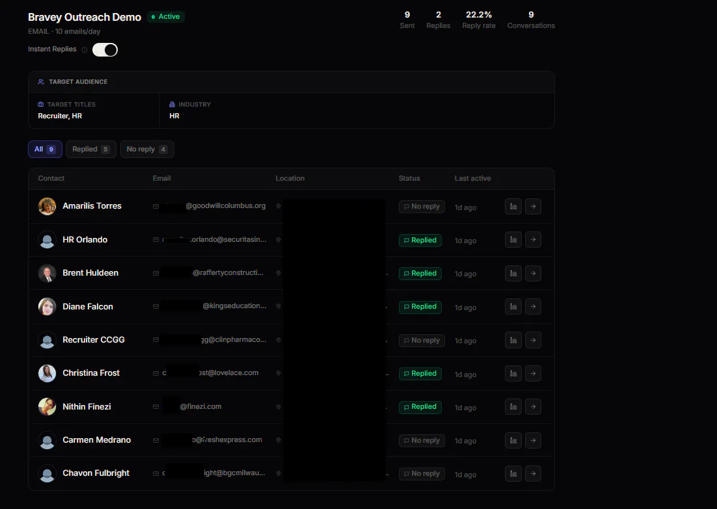The width and height of the screenshot is (717, 509).
Task: Select the Chavon Fulbright contact name
Action: point(96,473)
